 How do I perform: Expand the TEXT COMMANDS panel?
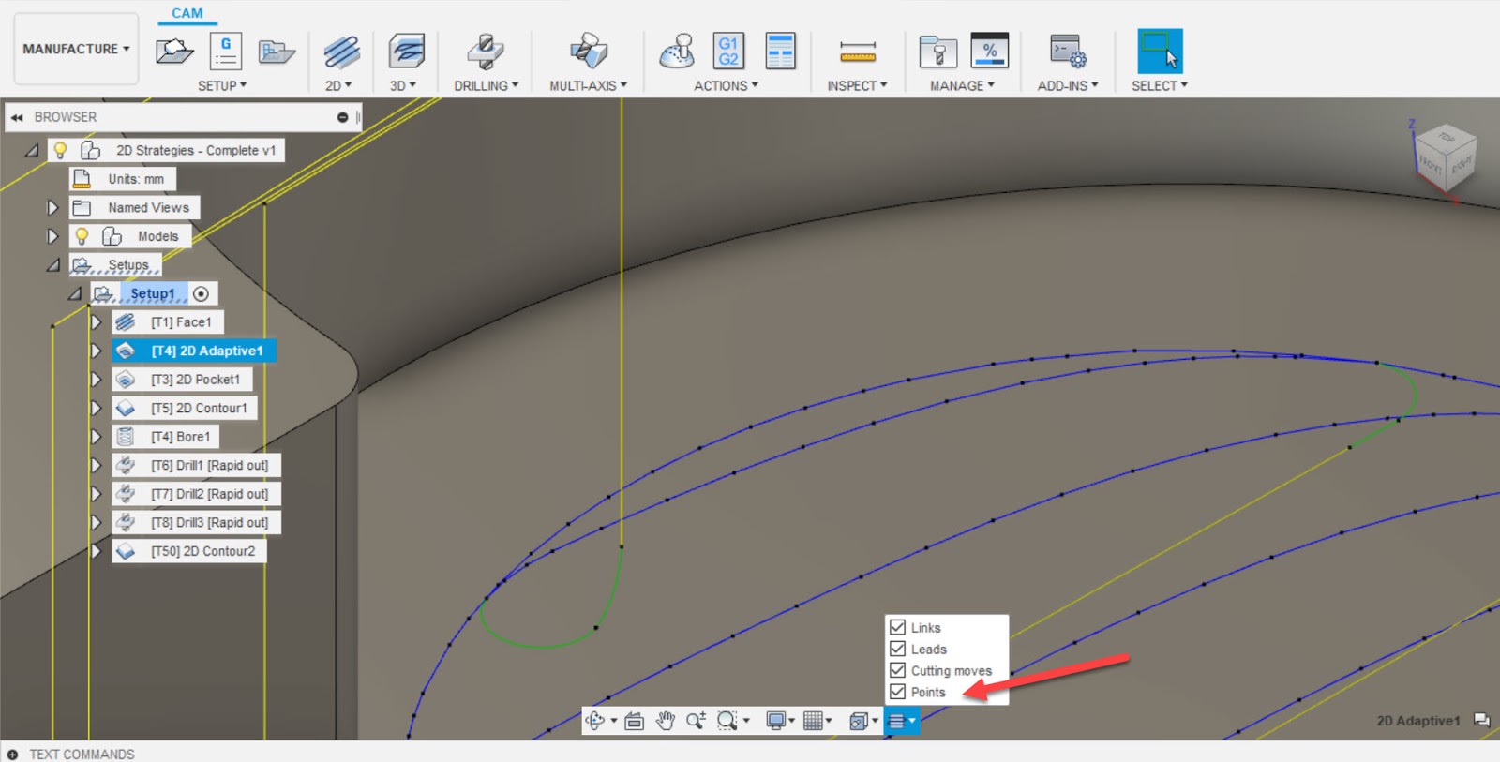(x=12, y=755)
